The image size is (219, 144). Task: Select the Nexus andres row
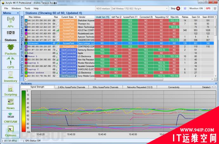(119, 73)
